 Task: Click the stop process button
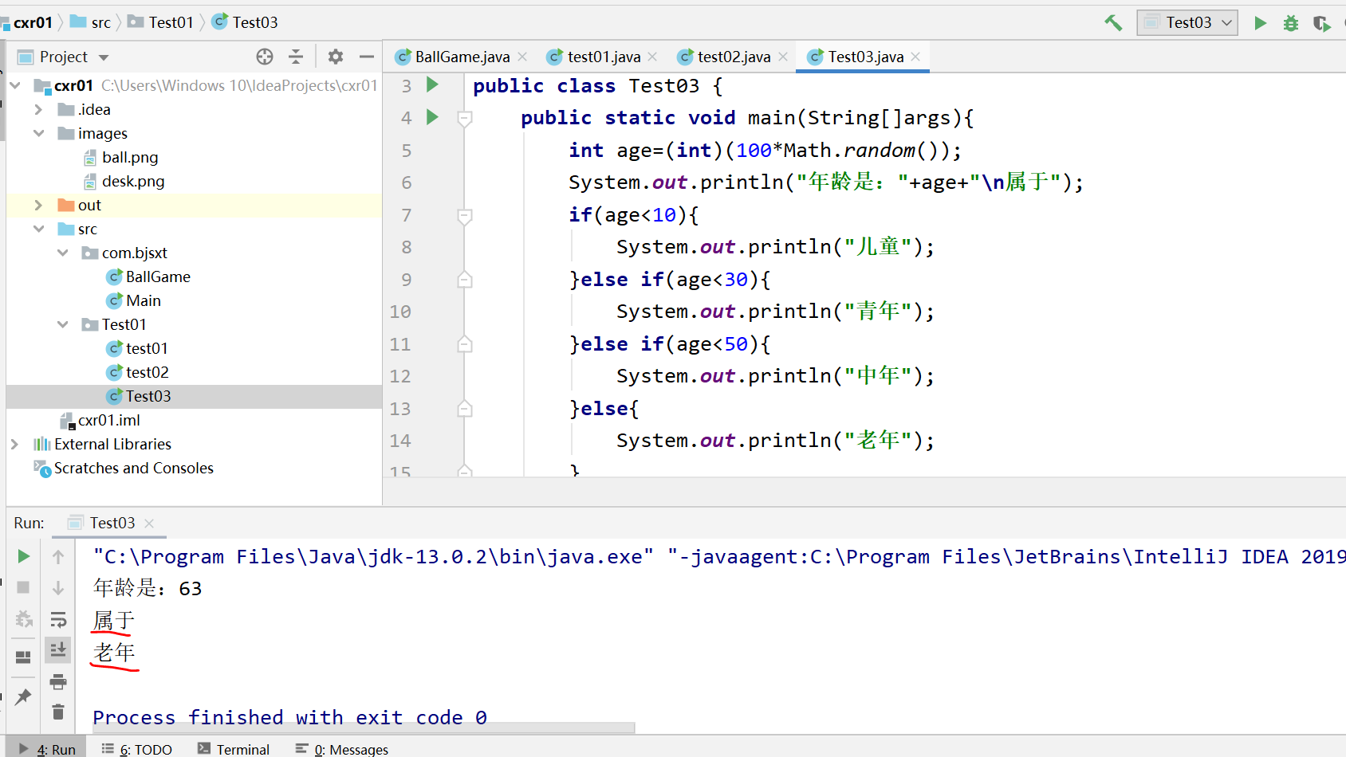[23, 587]
